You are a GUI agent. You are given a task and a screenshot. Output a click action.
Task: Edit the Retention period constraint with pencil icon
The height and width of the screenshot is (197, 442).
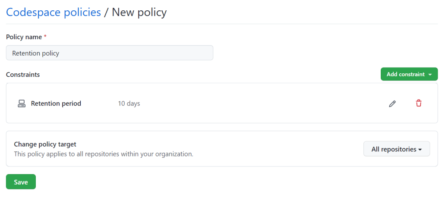click(392, 103)
